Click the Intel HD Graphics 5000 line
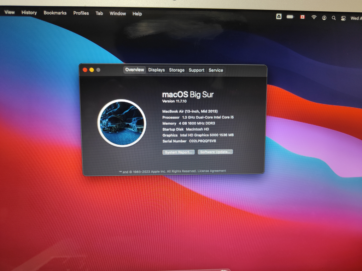This screenshot has width=362, height=271. [x=198, y=135]
